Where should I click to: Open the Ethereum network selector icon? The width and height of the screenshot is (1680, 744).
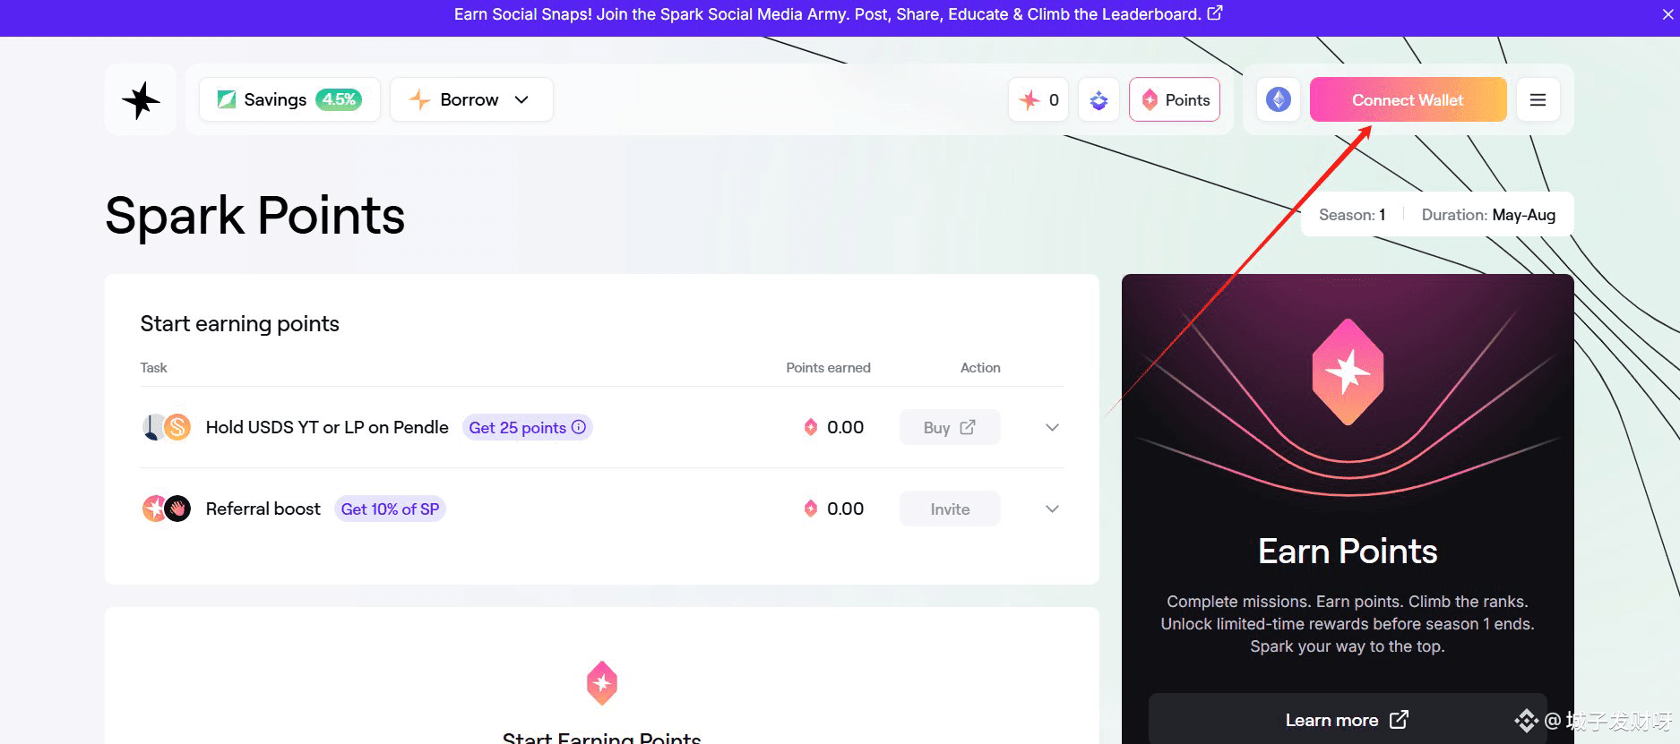tap(1279, 99)
